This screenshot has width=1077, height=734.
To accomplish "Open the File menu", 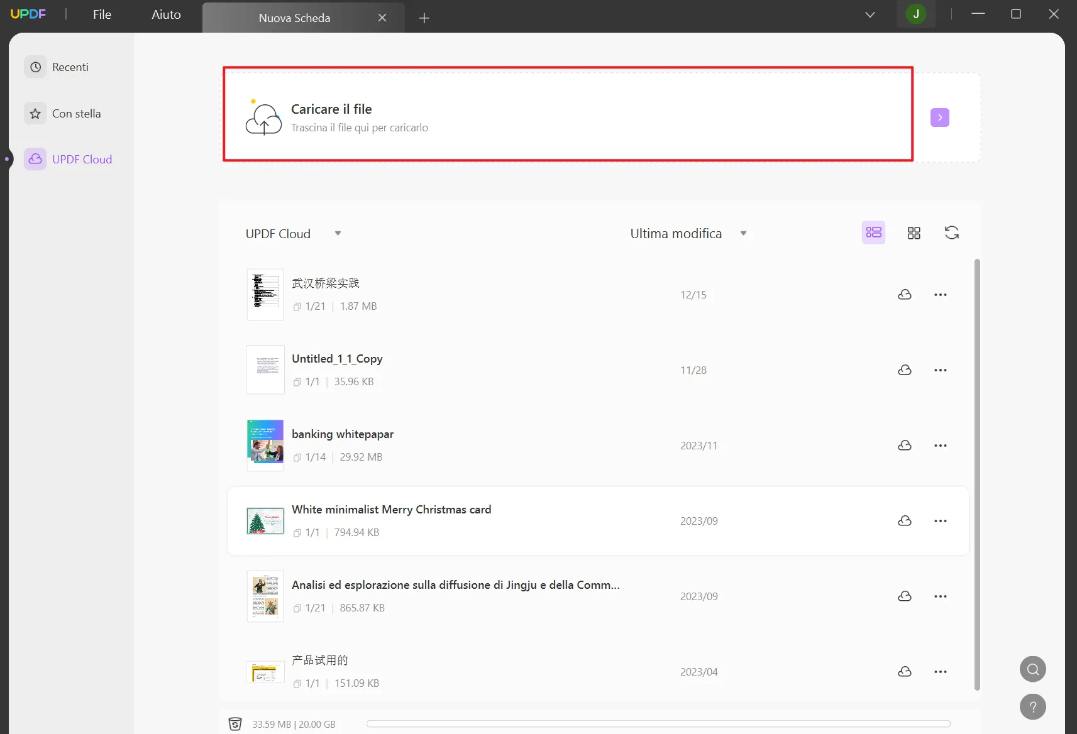I will click(x=102, y=14).
